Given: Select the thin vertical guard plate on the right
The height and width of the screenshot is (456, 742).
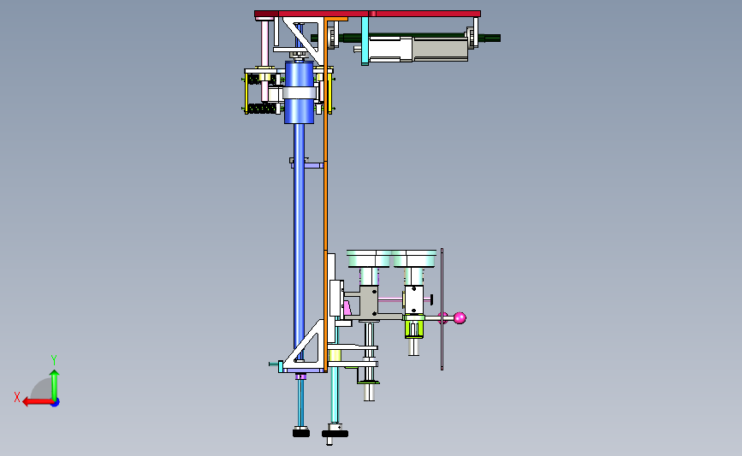Looking at the screenshot, I should click(442, 310).
